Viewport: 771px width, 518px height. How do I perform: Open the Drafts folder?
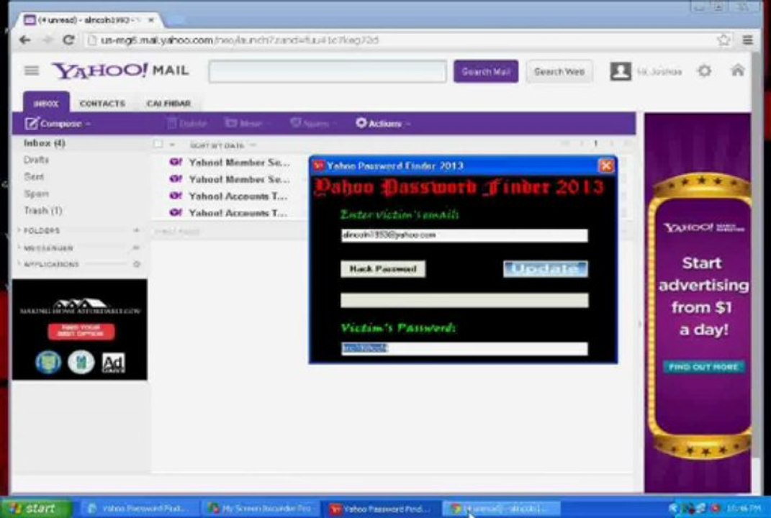point(36,160)
